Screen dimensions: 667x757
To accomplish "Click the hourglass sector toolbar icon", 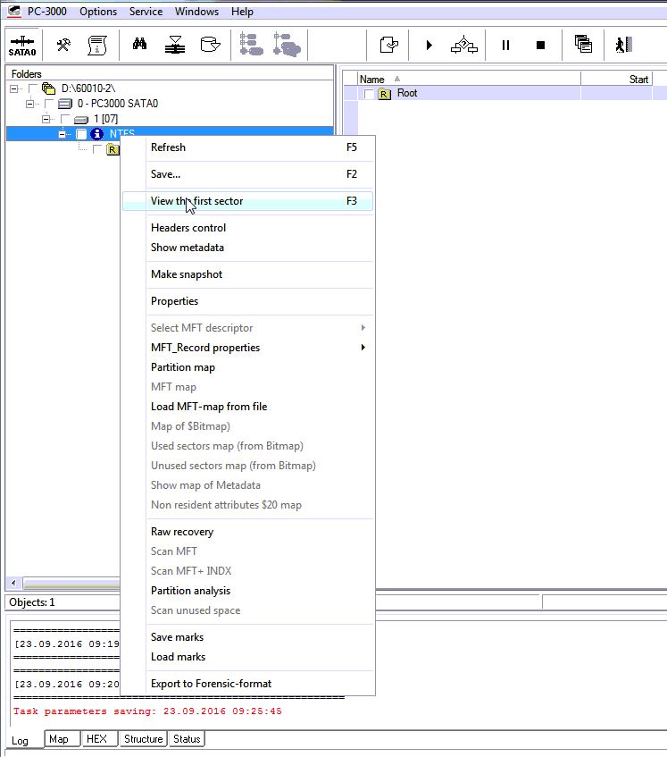I will tap(175, 45).
